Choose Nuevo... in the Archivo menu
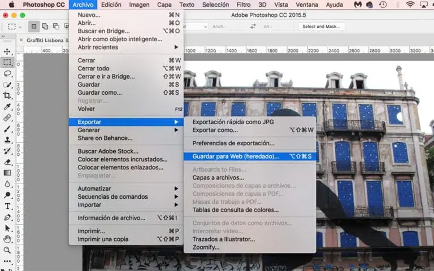 (126, 15)
